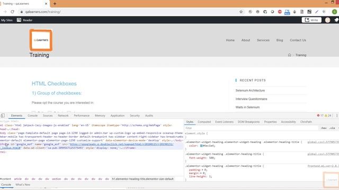
Task: Select the Accessibility sidebar tab
Action: (x=288, y=122)
